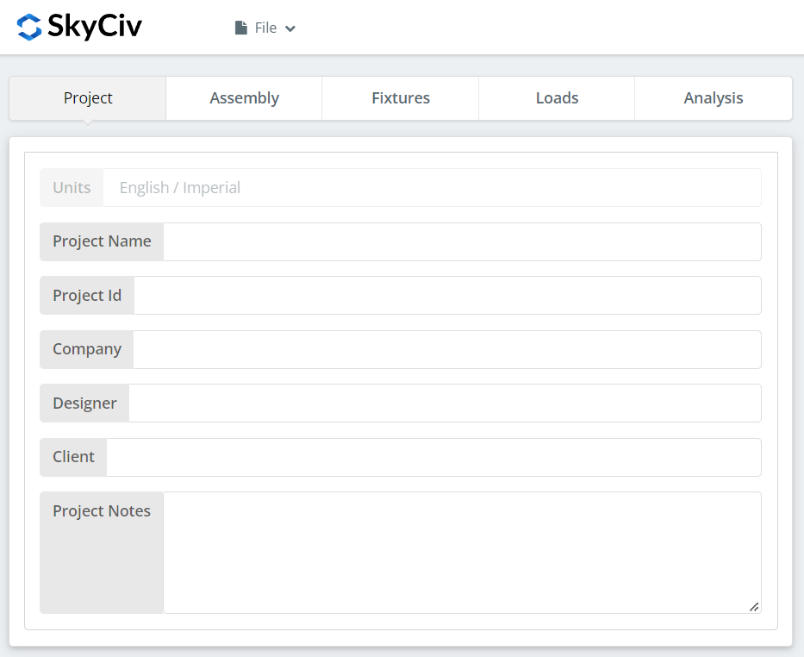
Task: Click the Units label
Action: click(72, 188)
